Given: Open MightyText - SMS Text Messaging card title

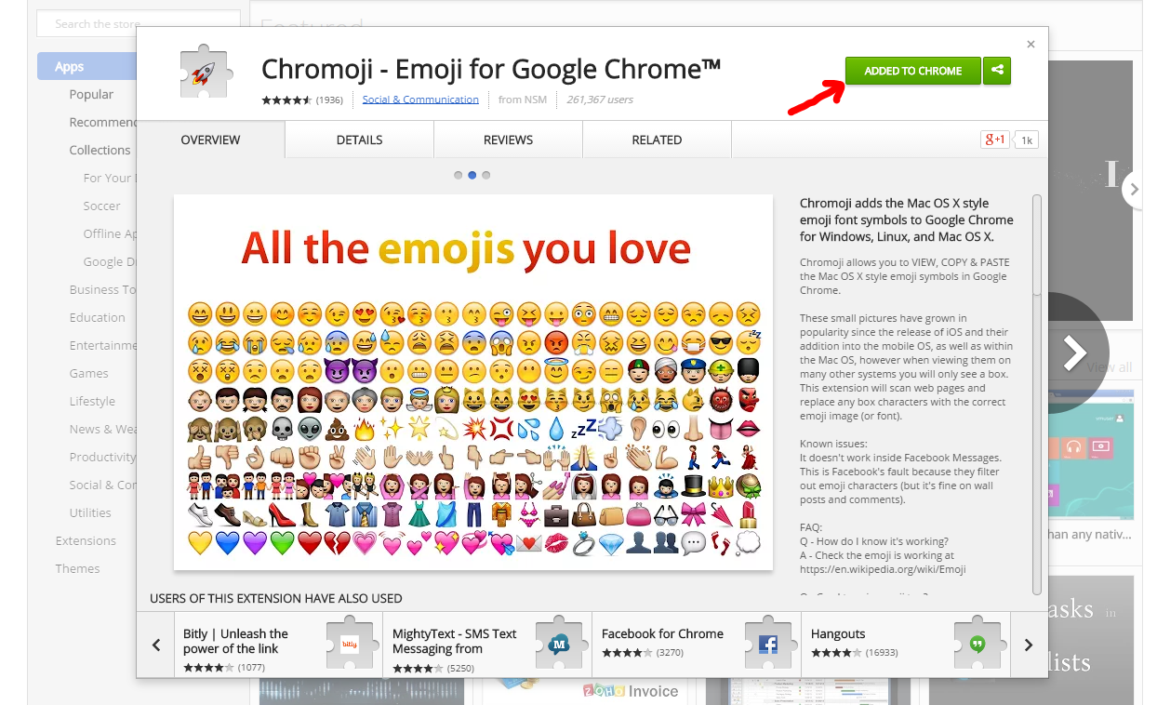Looking at the screenshot, I should point(454,641).
